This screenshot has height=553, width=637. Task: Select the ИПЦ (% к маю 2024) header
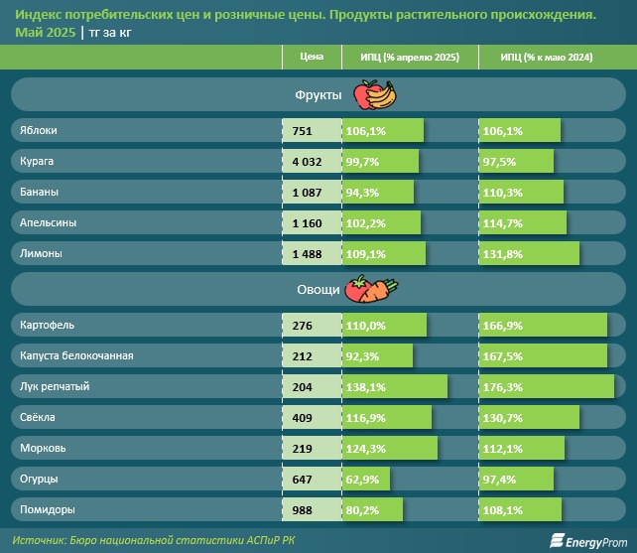pos(547,57)
